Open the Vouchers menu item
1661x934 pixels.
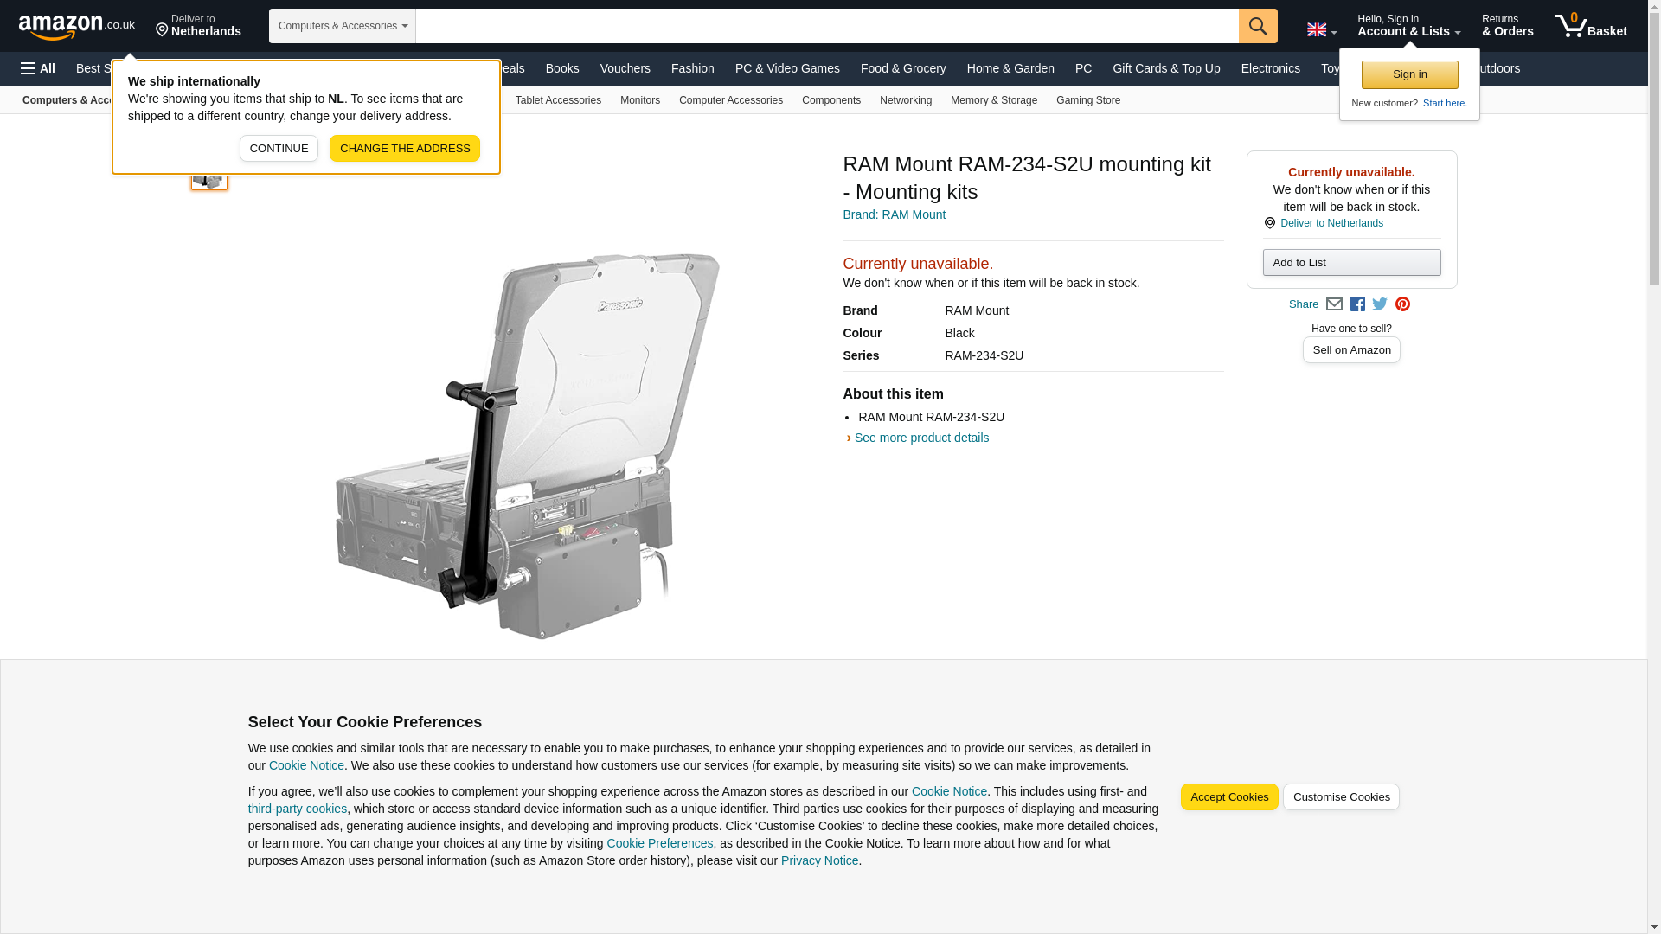tap(625, 68)
